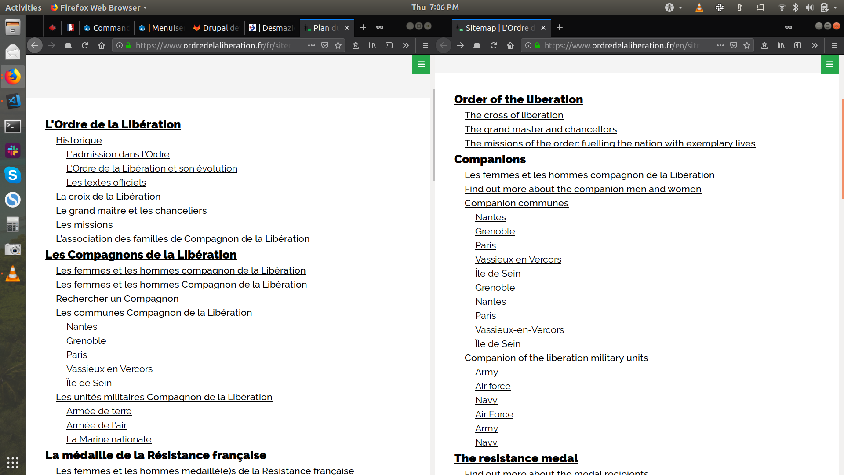Open new tab in left Firefox window
844x475 pixels.
click(363, 27)
